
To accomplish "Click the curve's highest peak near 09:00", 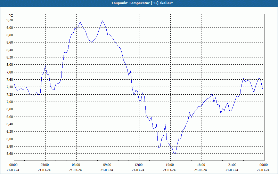I will click(x=103, y=21).
